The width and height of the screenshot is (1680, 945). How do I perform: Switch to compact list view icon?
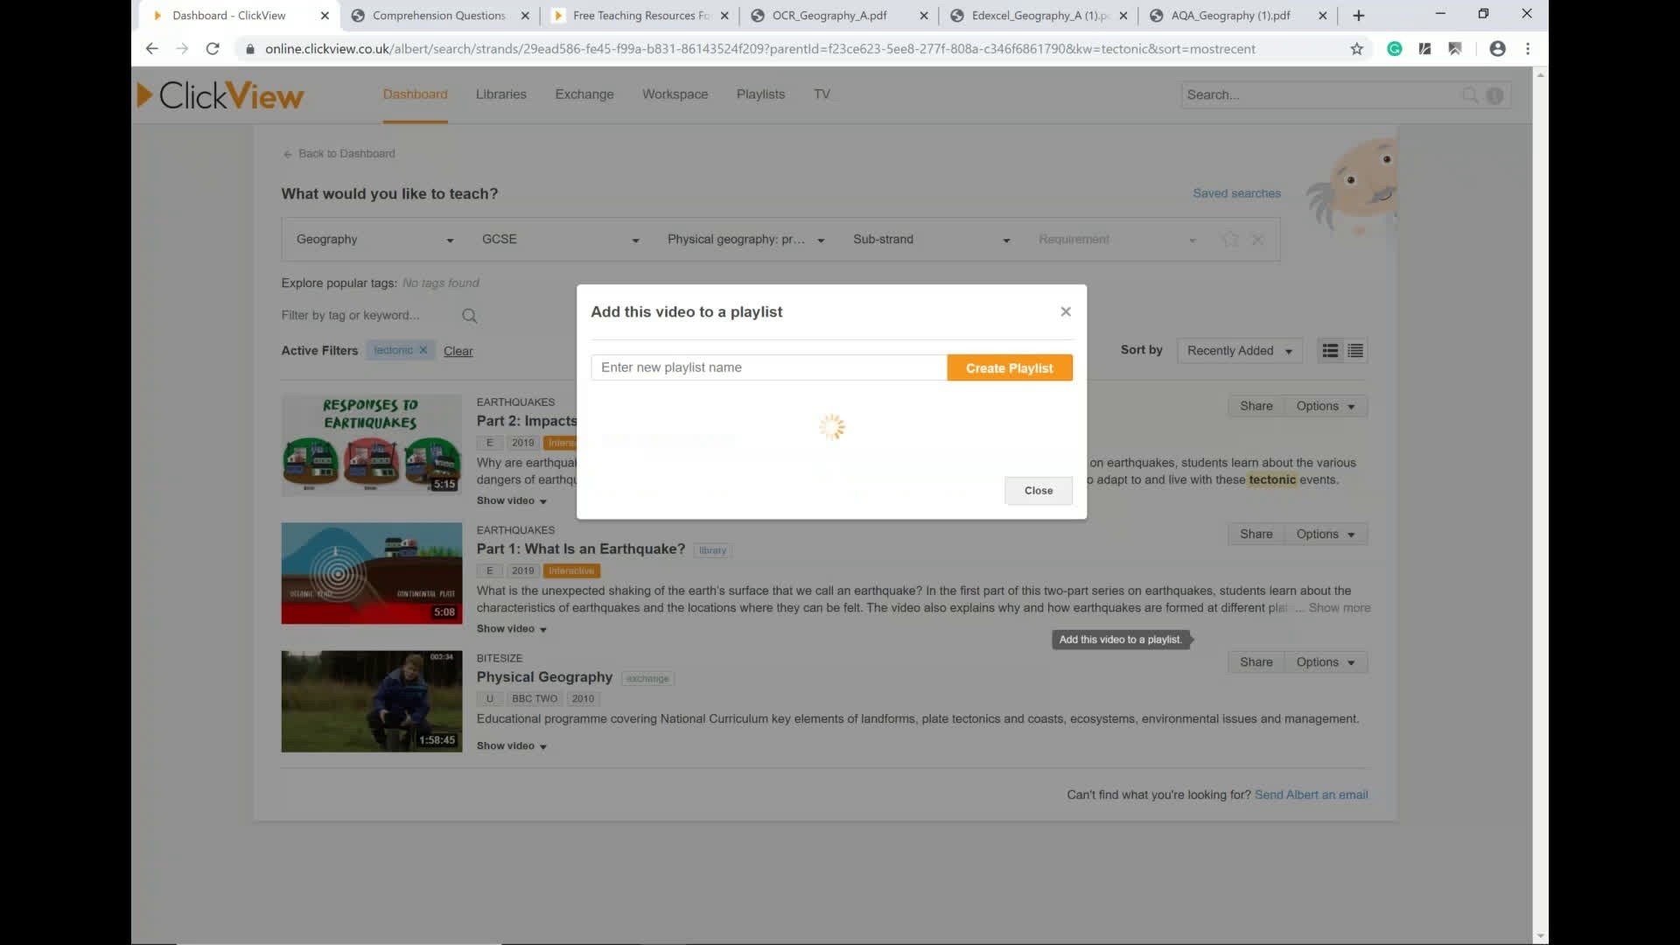click(1355, 351)
